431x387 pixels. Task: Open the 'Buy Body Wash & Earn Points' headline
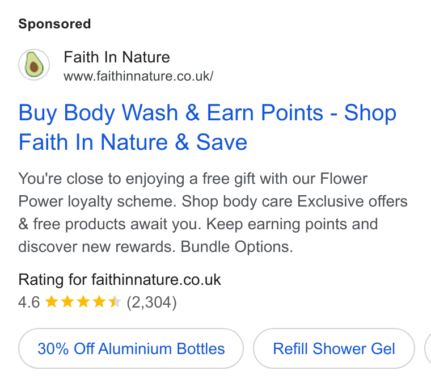pyautogui.click(x=171, y=113)
